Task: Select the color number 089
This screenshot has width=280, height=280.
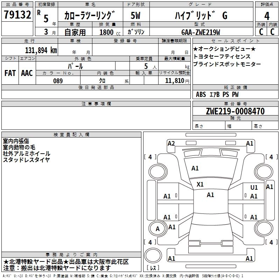Action: pyautogui.click(x=58, y=81)
